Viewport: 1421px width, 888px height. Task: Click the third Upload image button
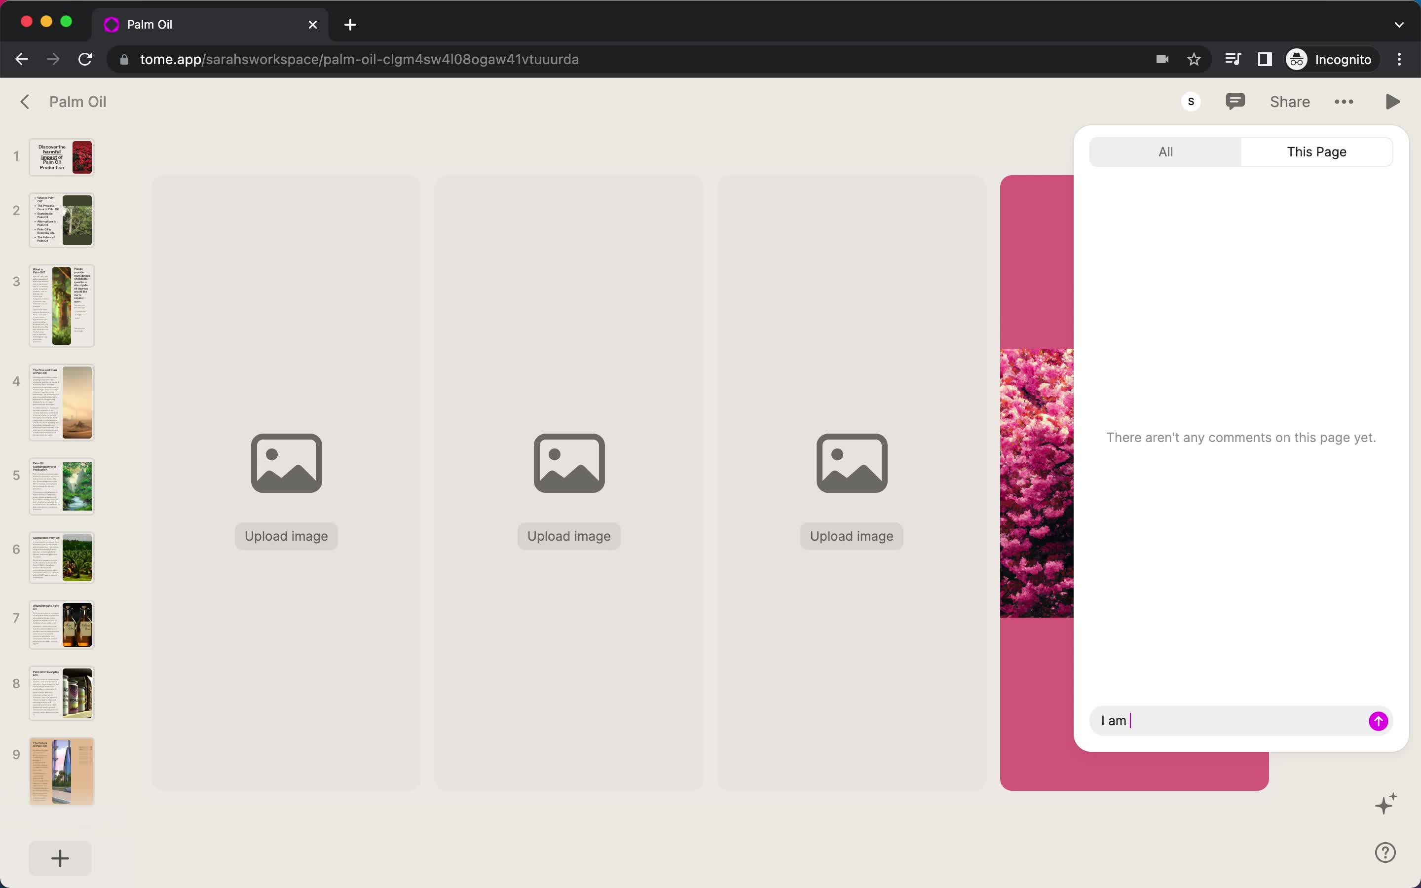coord(852,536)
